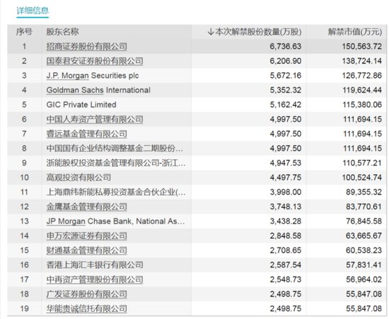Select market value 57,831.41
This screenshot has width=389, height=319.
coord(364,265)
